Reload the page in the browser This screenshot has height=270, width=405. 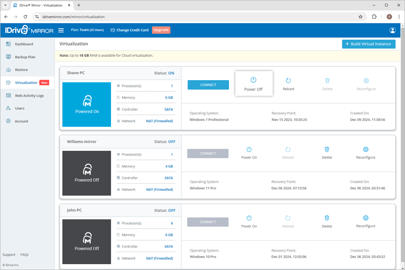(x=25, y=17)
